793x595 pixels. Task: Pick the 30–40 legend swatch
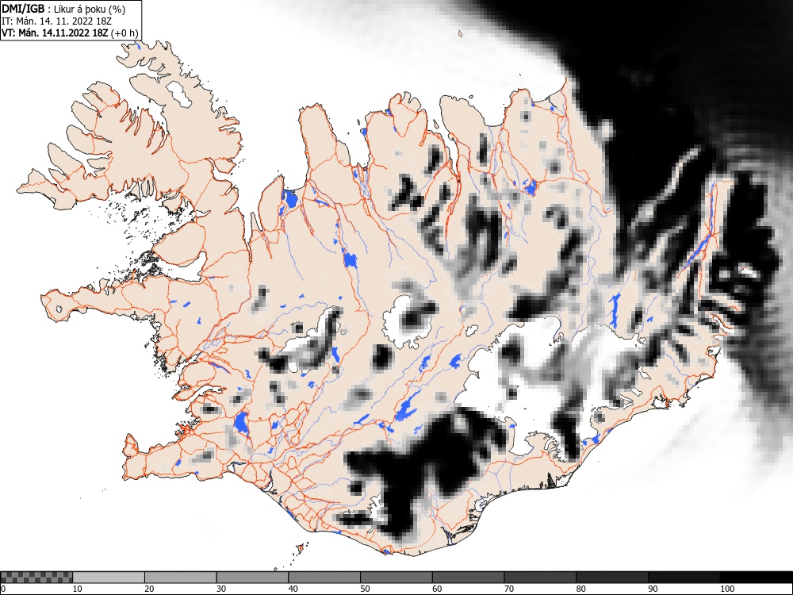(x=252, y=578)
